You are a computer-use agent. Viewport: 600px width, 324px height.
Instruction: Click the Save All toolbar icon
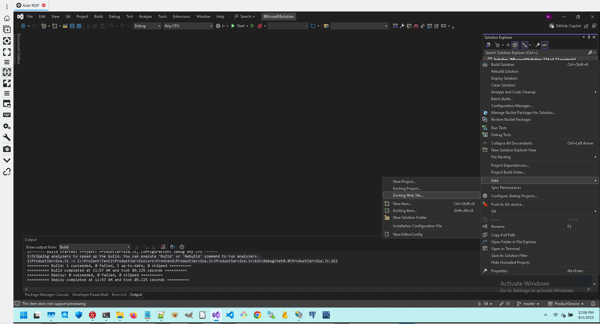tap(79, 26)
